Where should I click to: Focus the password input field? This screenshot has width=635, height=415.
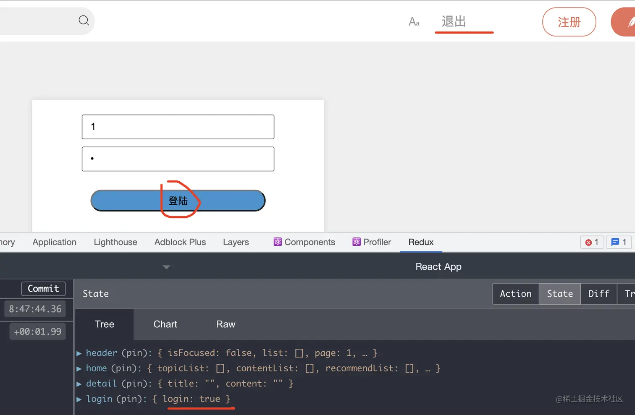coord(178,159)
